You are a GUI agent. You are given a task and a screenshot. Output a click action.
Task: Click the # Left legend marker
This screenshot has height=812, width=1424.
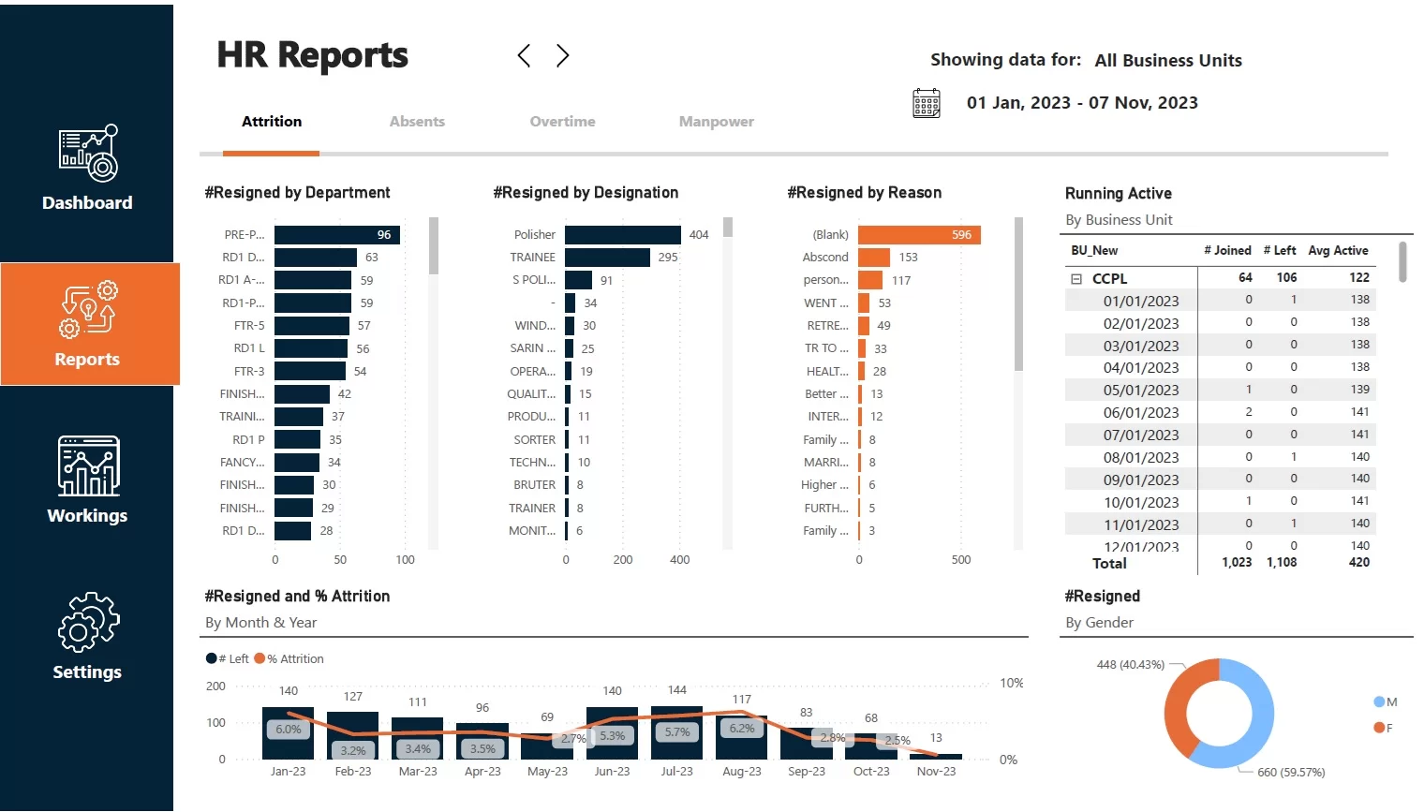(x=212, y=658)
